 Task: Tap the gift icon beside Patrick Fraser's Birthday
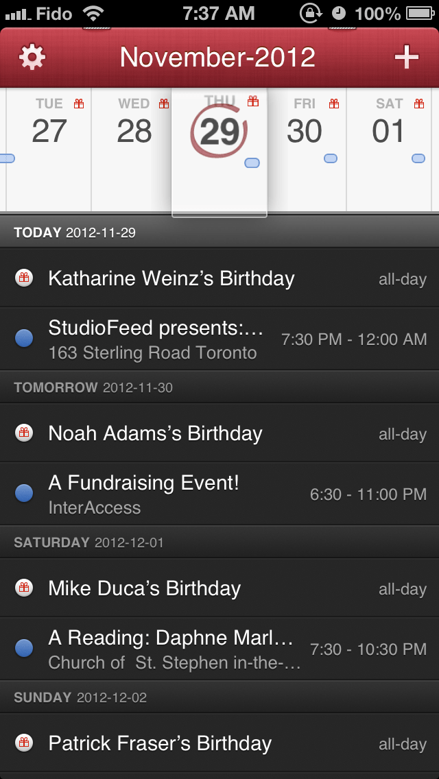(x=24, y=743)
